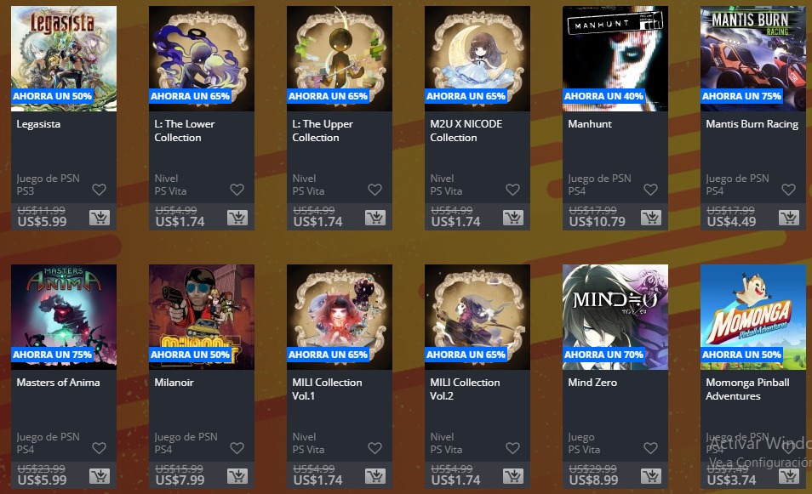Add Milanoir to the cart
Screen dimensions: 812x494
(237, 476)
